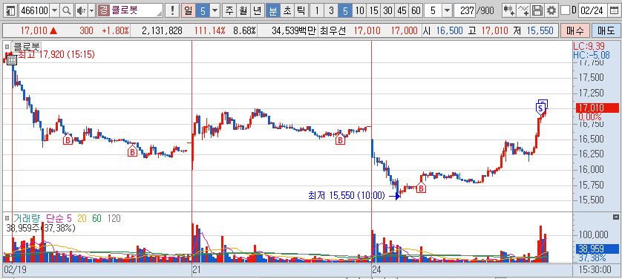Select the 30 minute interval

click(x=387, y=10)
